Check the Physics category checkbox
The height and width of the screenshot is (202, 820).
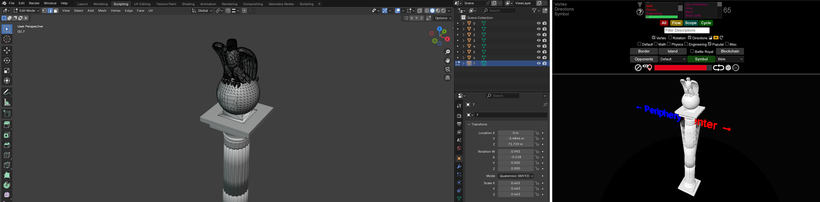tap(669, 44)
